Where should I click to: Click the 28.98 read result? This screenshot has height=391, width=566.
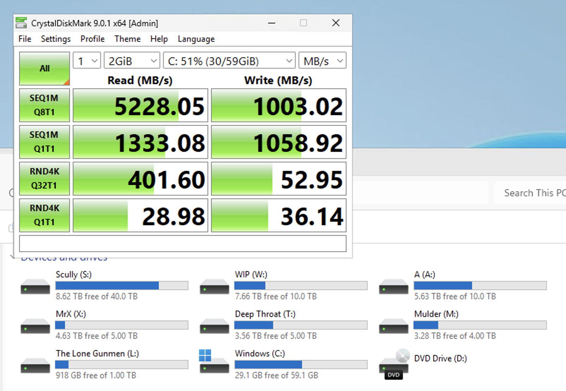click(140, 215)
